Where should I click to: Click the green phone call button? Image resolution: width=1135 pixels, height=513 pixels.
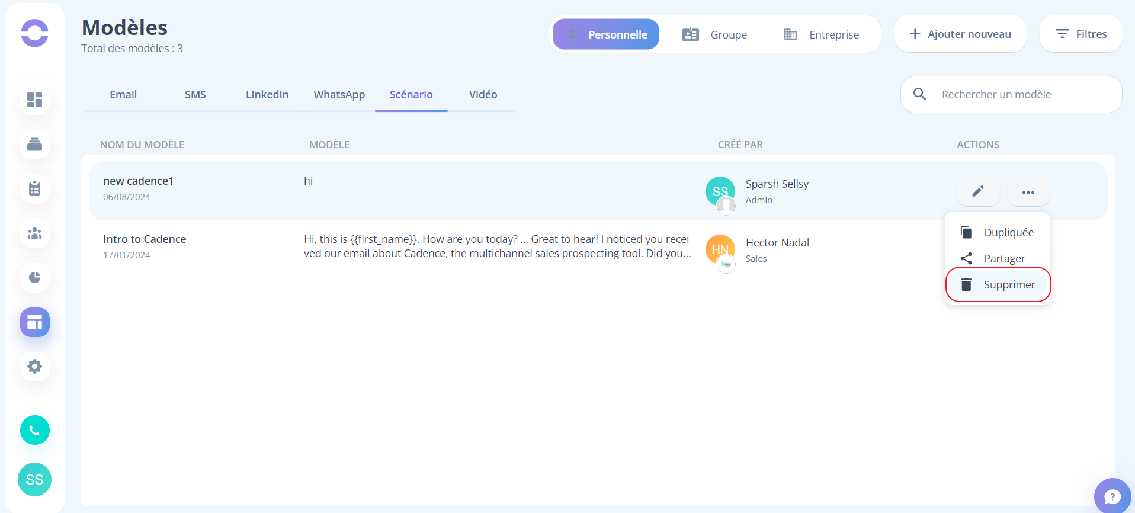click(x=35, y=430)
